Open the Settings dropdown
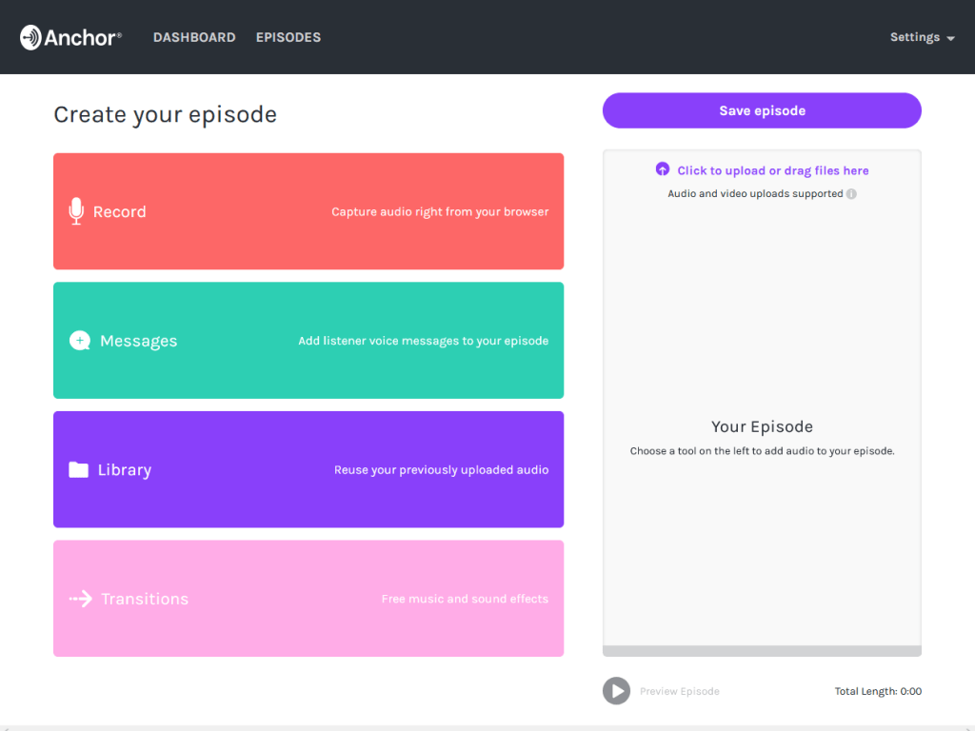The height and width of the screenshot is (731, 975). pos(915,37)
